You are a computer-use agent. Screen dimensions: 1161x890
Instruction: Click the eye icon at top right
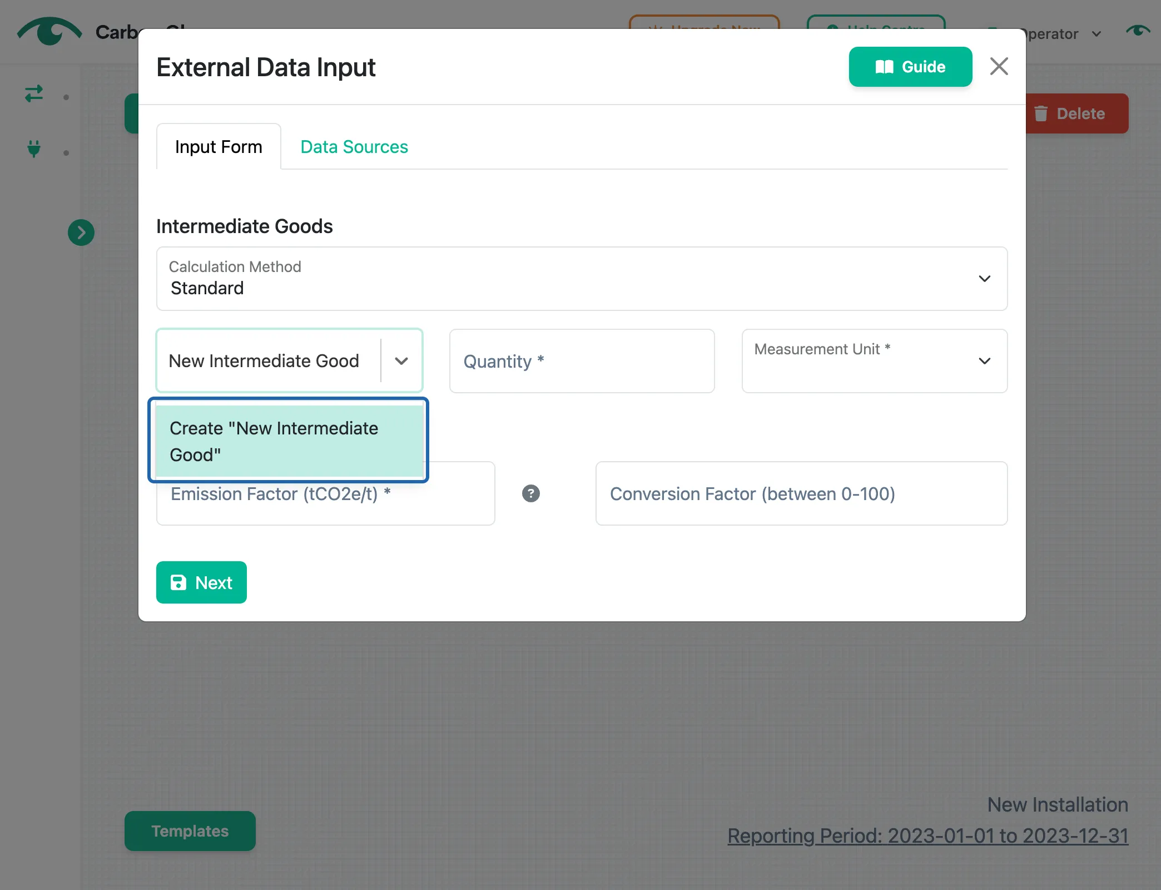tap(1138, 31)
